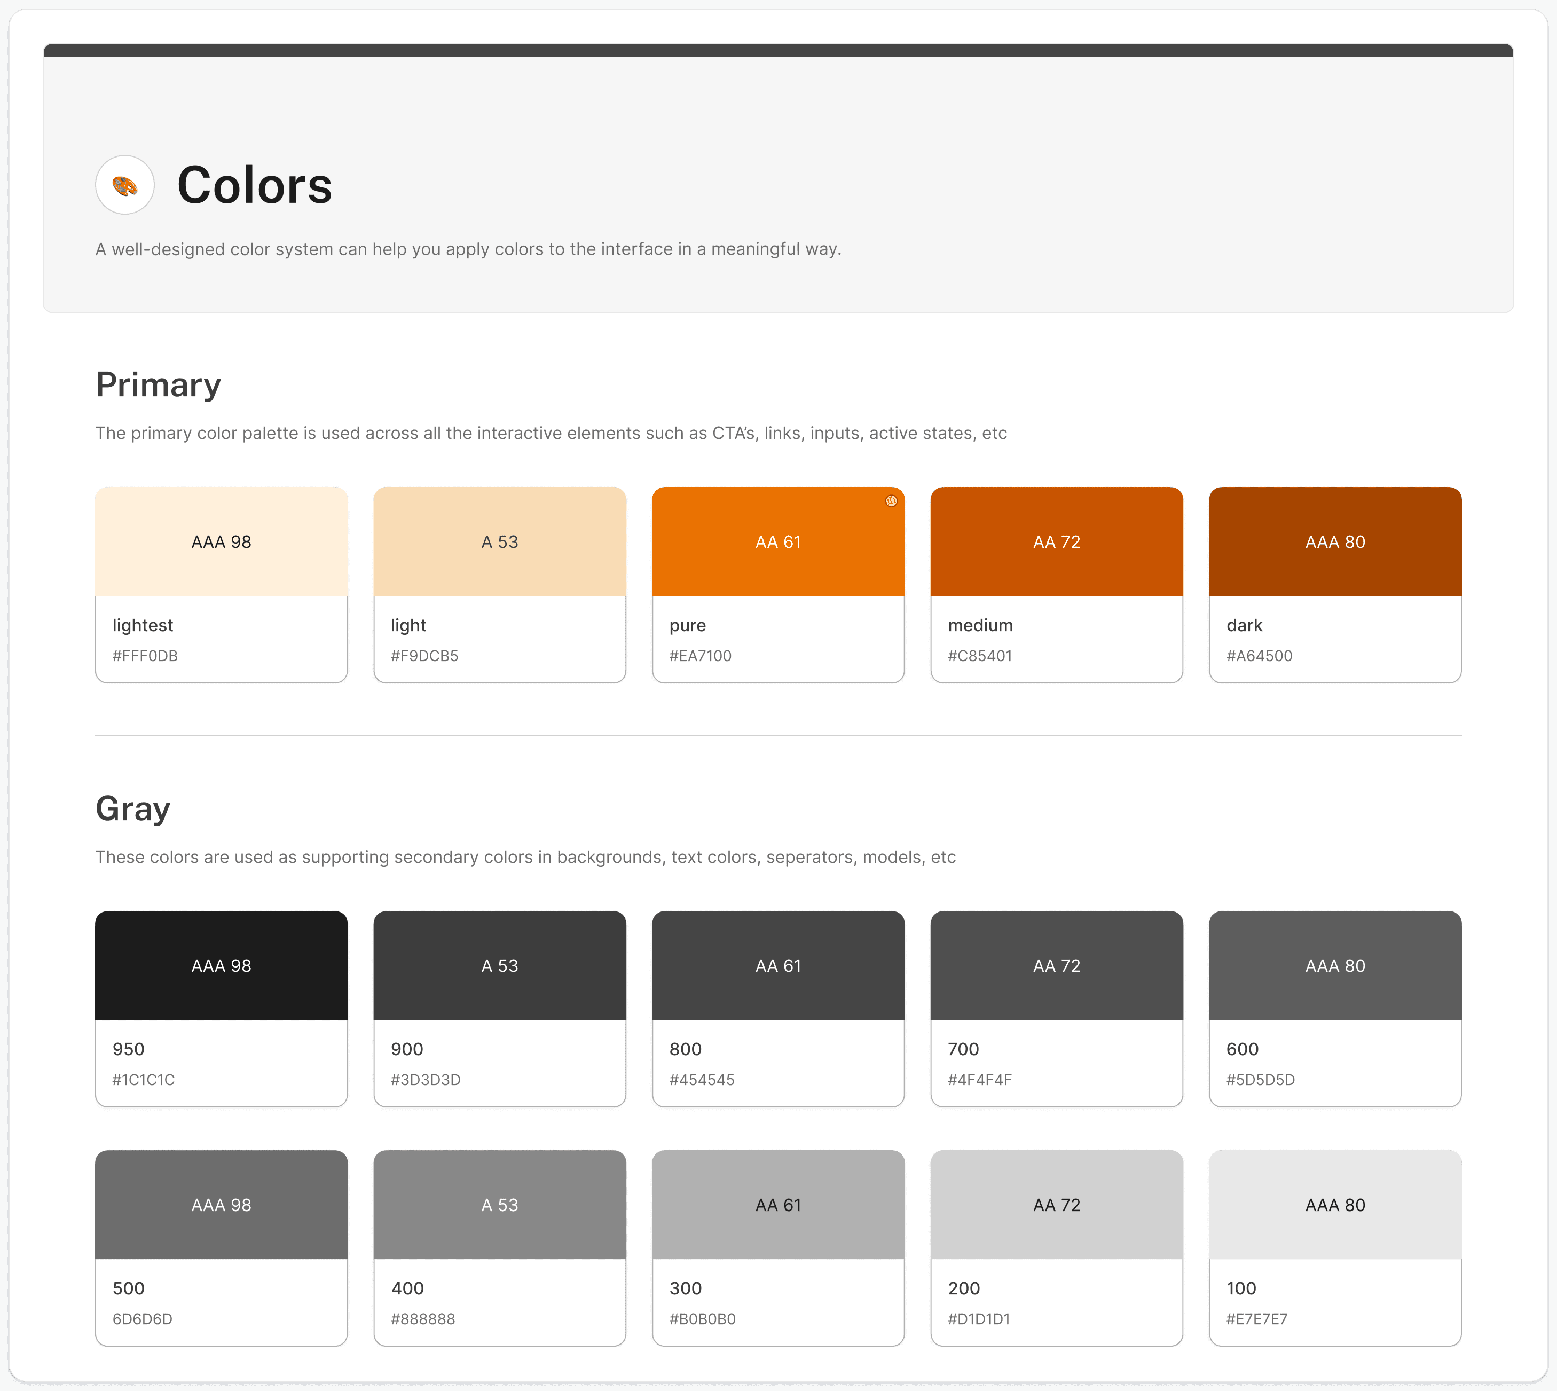The height and width of the screenshot is (1391, 1557).
Task: Select the medium orange swatch AA 72
Action: pos(1056,542)
